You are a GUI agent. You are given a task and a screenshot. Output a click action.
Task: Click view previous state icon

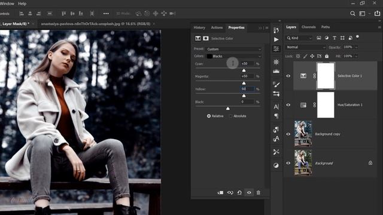(x=230, y=192)
